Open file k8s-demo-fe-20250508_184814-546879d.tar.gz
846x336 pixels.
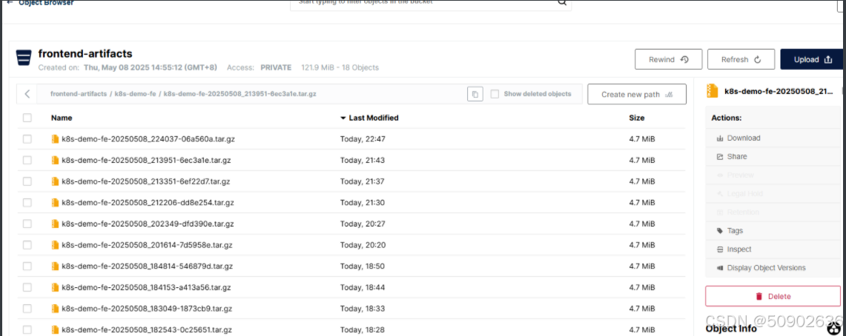pyautogui.click(x=147, y=266)
